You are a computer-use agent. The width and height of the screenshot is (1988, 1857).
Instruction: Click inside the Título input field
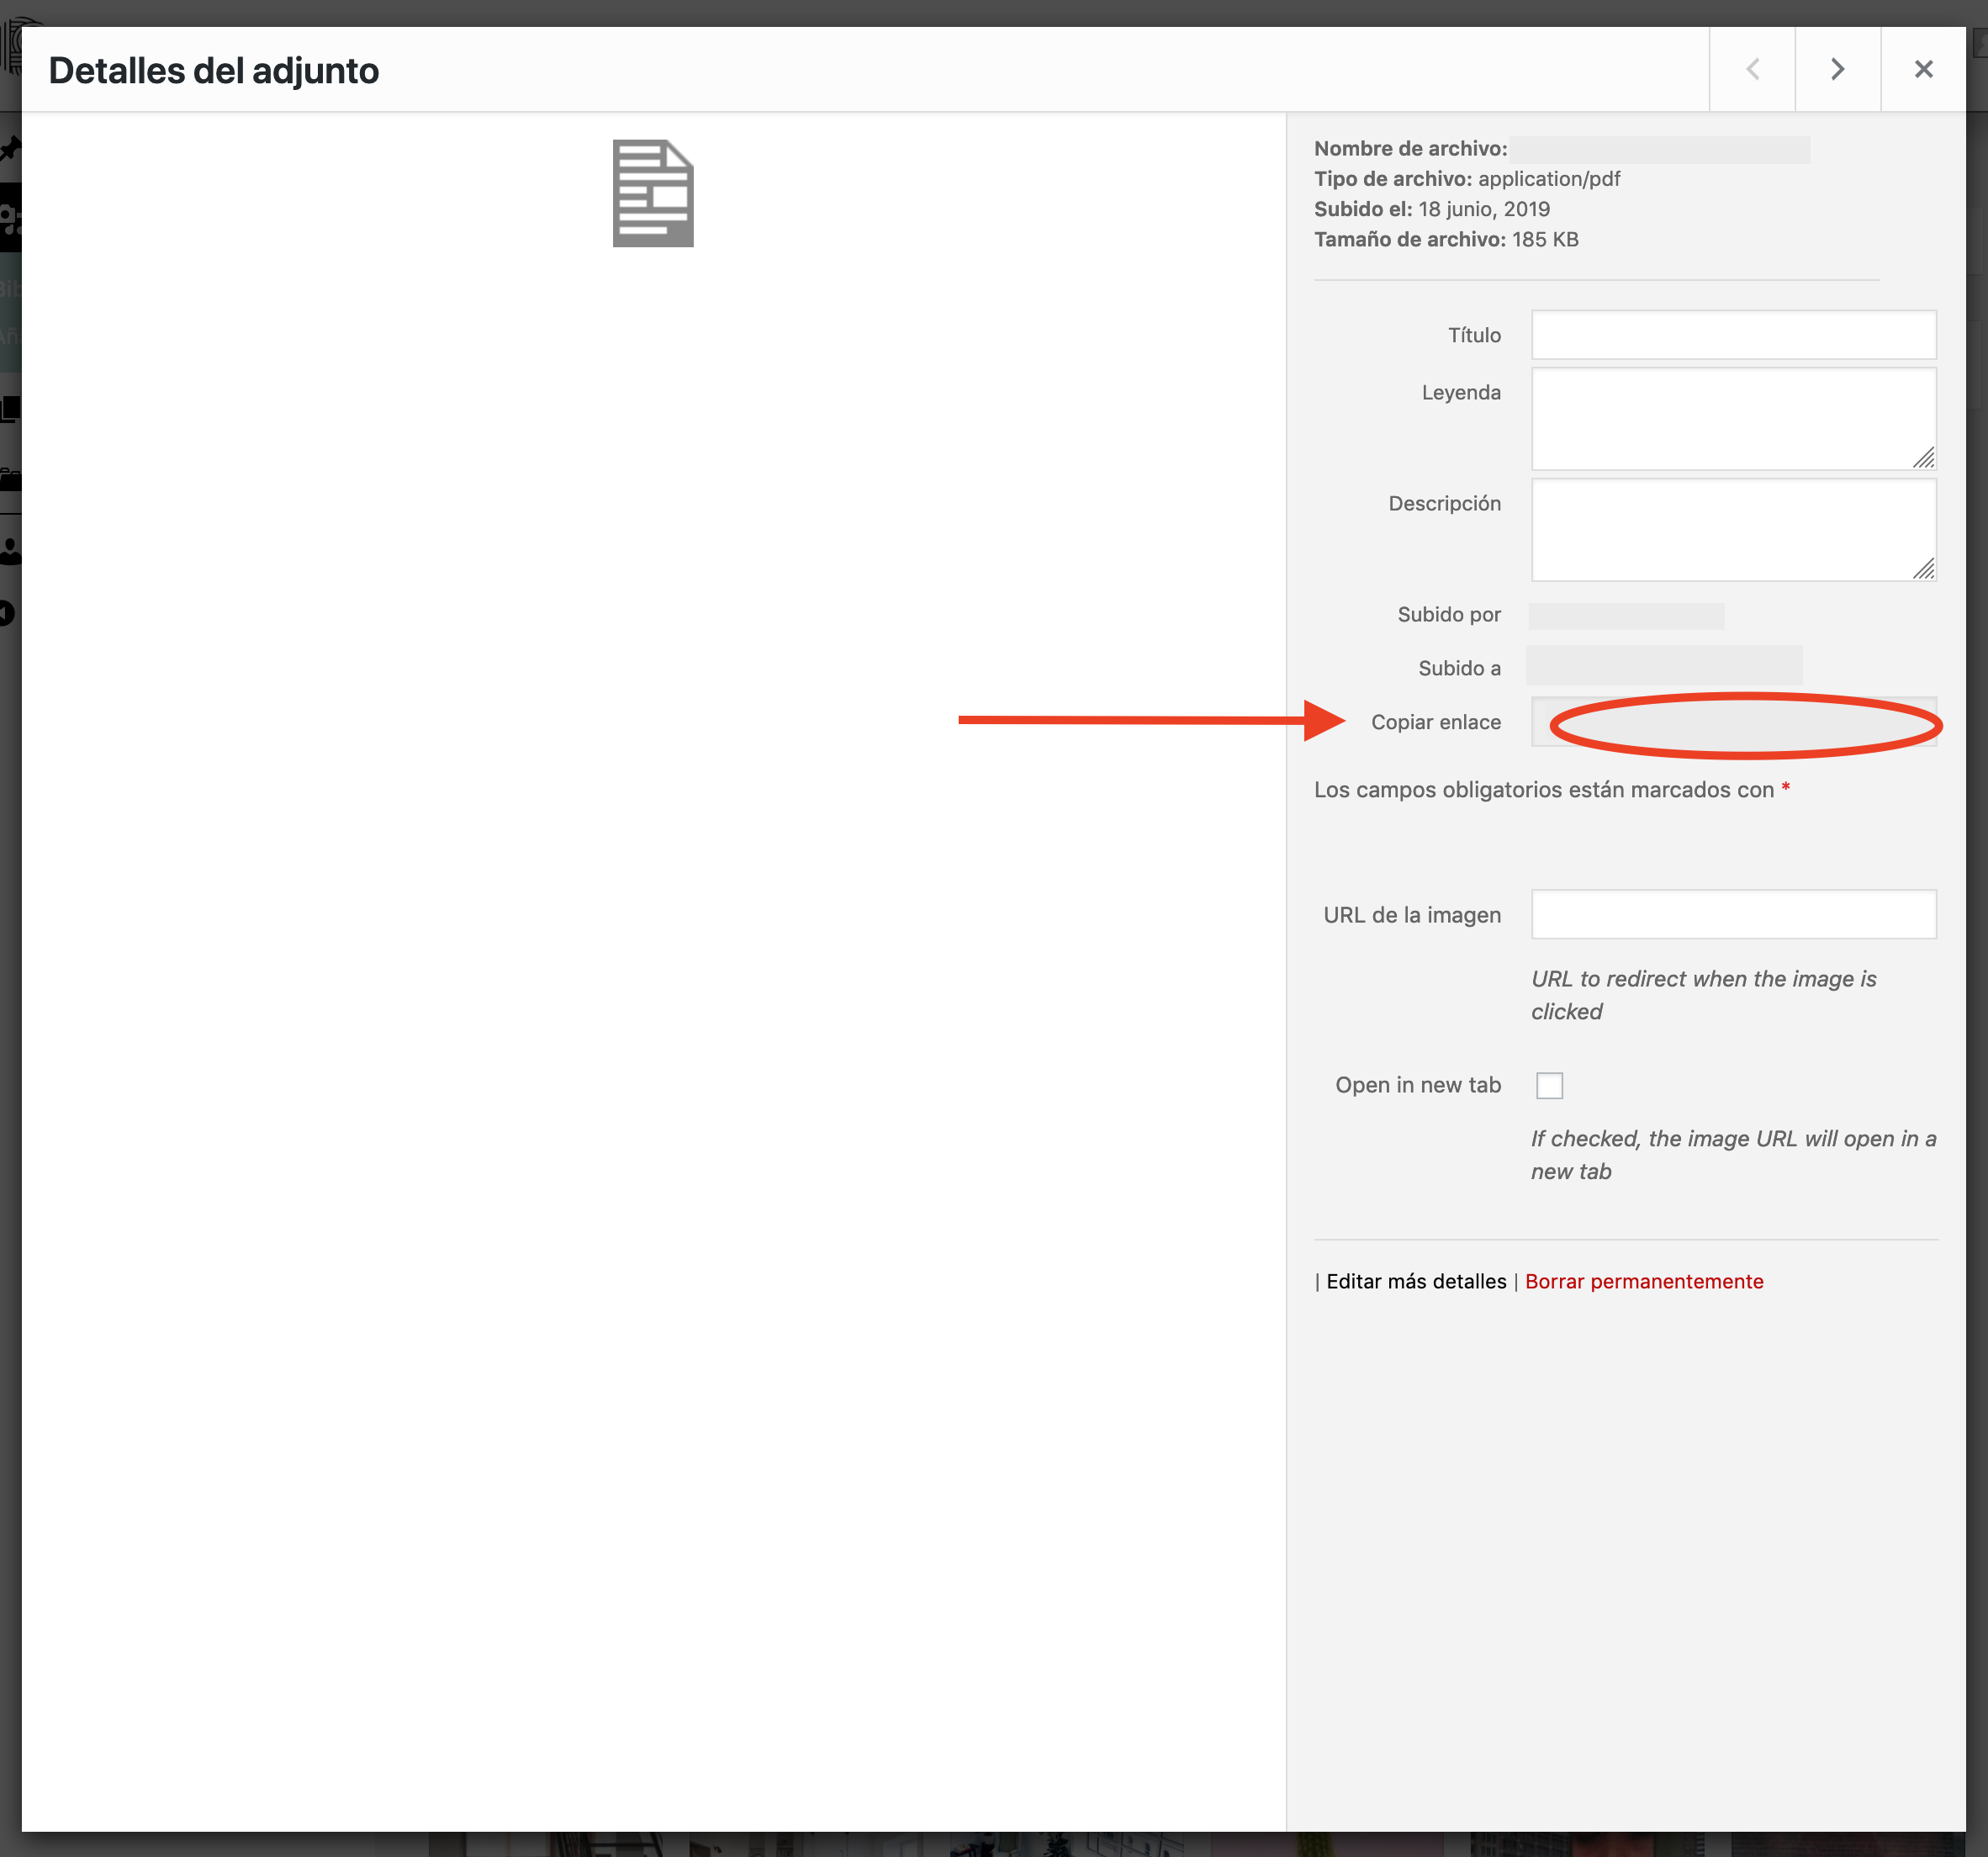pyautogui.click(x=1733, y=335)
